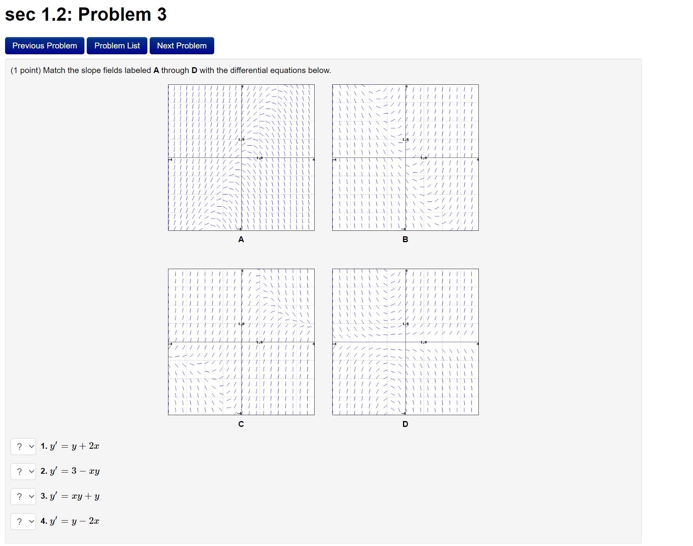Open the answer dropdown for y' = 3 - xy
The image size is (693, 546).
pos(23,471)
